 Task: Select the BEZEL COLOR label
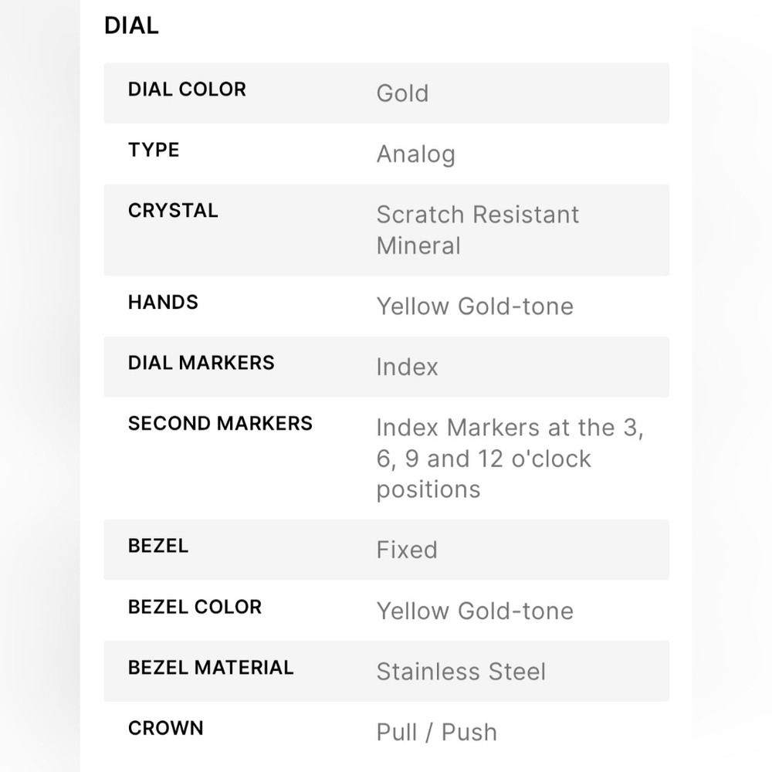(195, 607)
